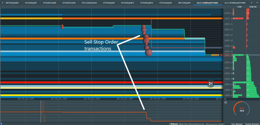
Task: Switch to the ETH/USD@KR tab
Action: [166, 3]
